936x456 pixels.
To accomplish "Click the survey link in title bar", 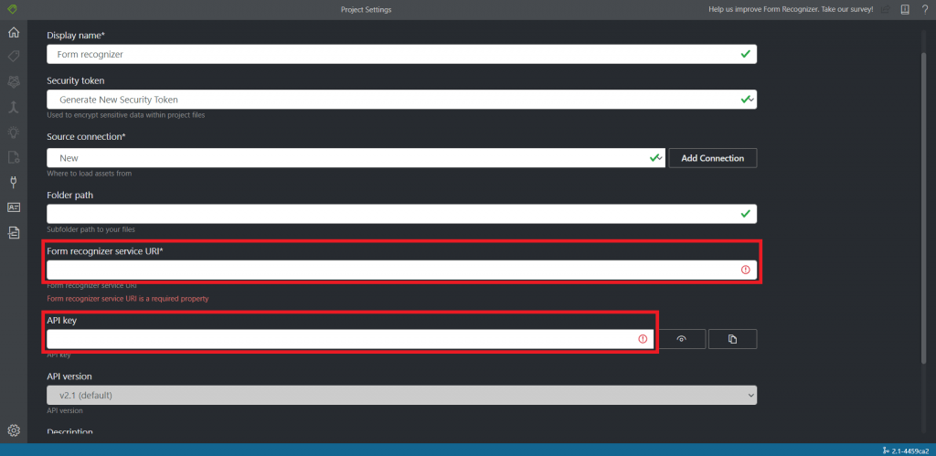I will pos(791,9).
